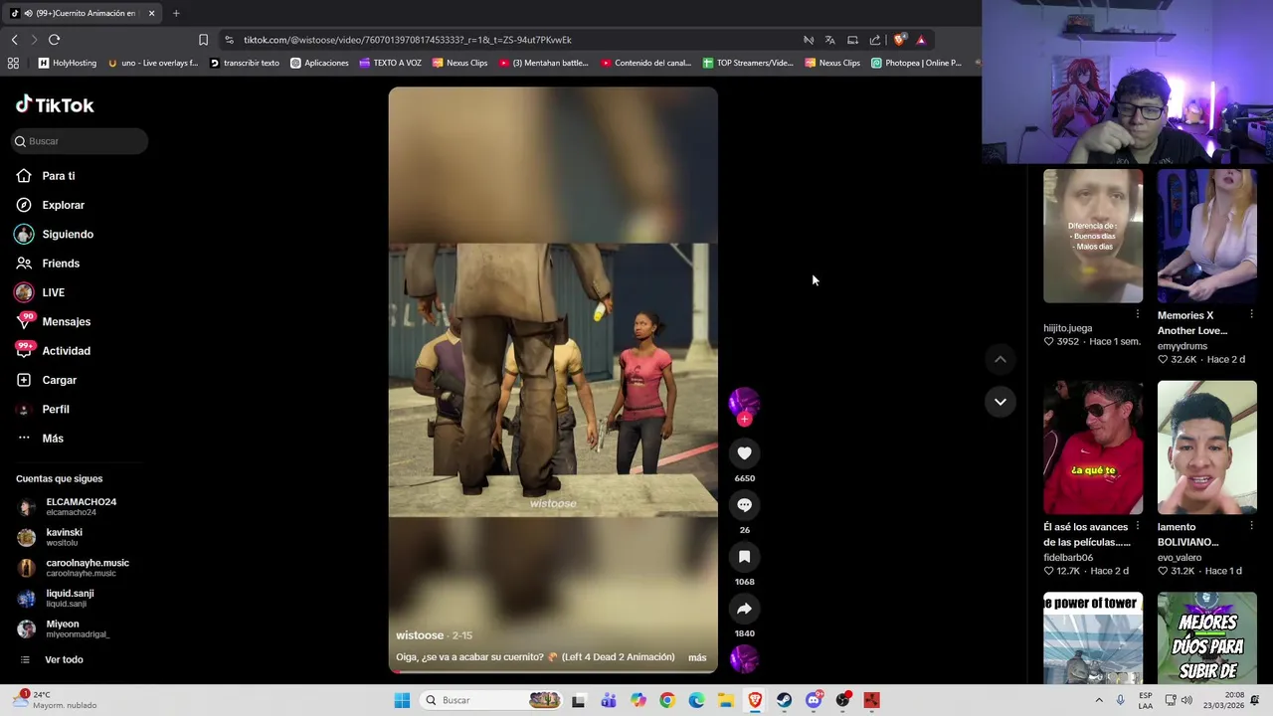This screenshot has height=716, width=1273.
Task: Open the comments bubble with 26 comments
Action: 744,505
